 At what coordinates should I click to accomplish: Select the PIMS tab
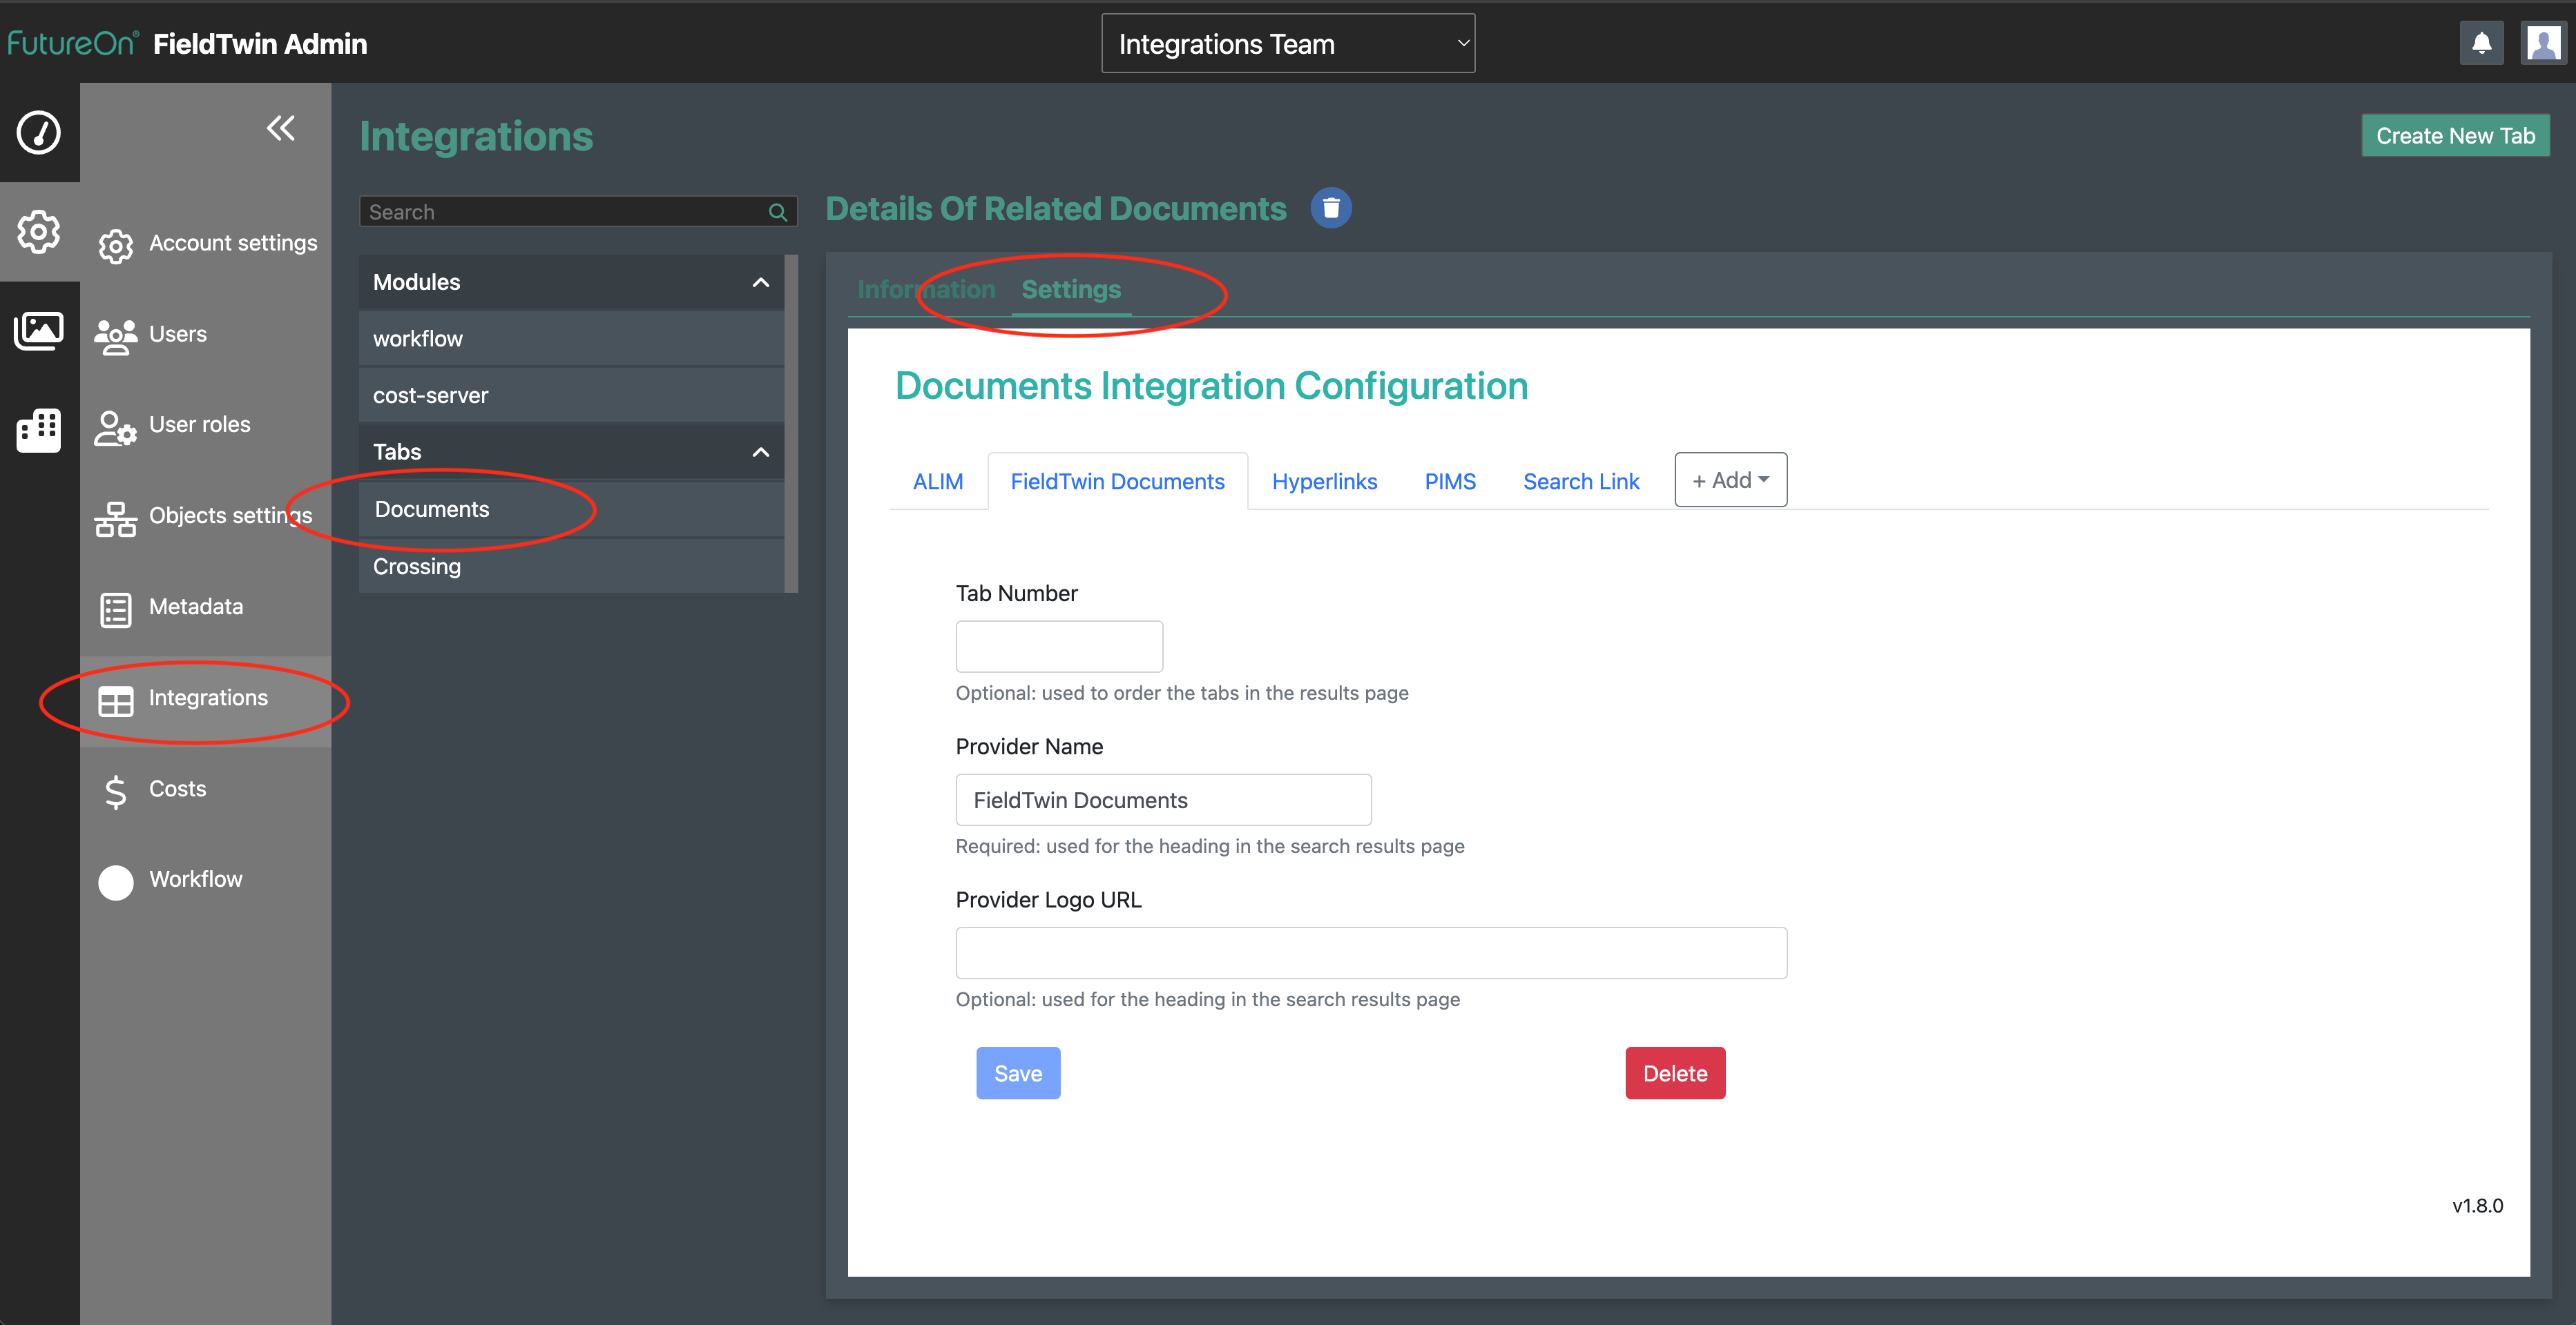tap(1450, 482)
